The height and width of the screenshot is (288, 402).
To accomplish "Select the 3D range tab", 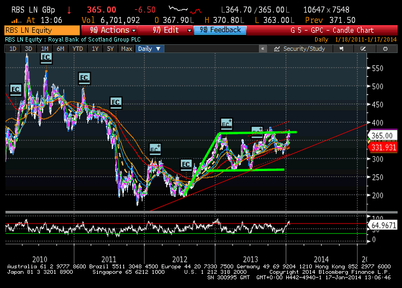I will click(28, 49).
